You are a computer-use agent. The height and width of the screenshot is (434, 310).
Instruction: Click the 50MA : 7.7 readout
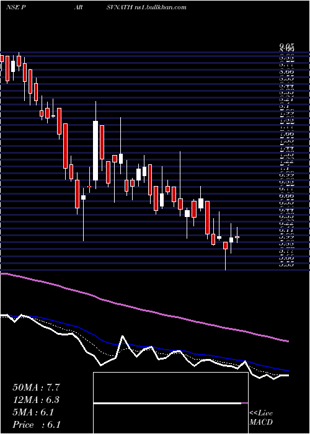click(36, 387)
